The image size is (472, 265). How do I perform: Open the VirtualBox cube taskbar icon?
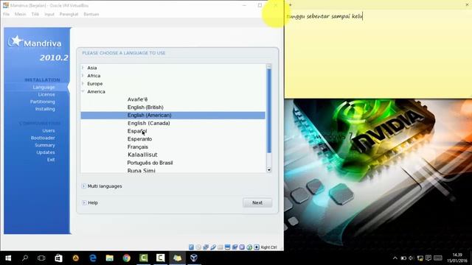pyautogui.click(x=194, y=258)
